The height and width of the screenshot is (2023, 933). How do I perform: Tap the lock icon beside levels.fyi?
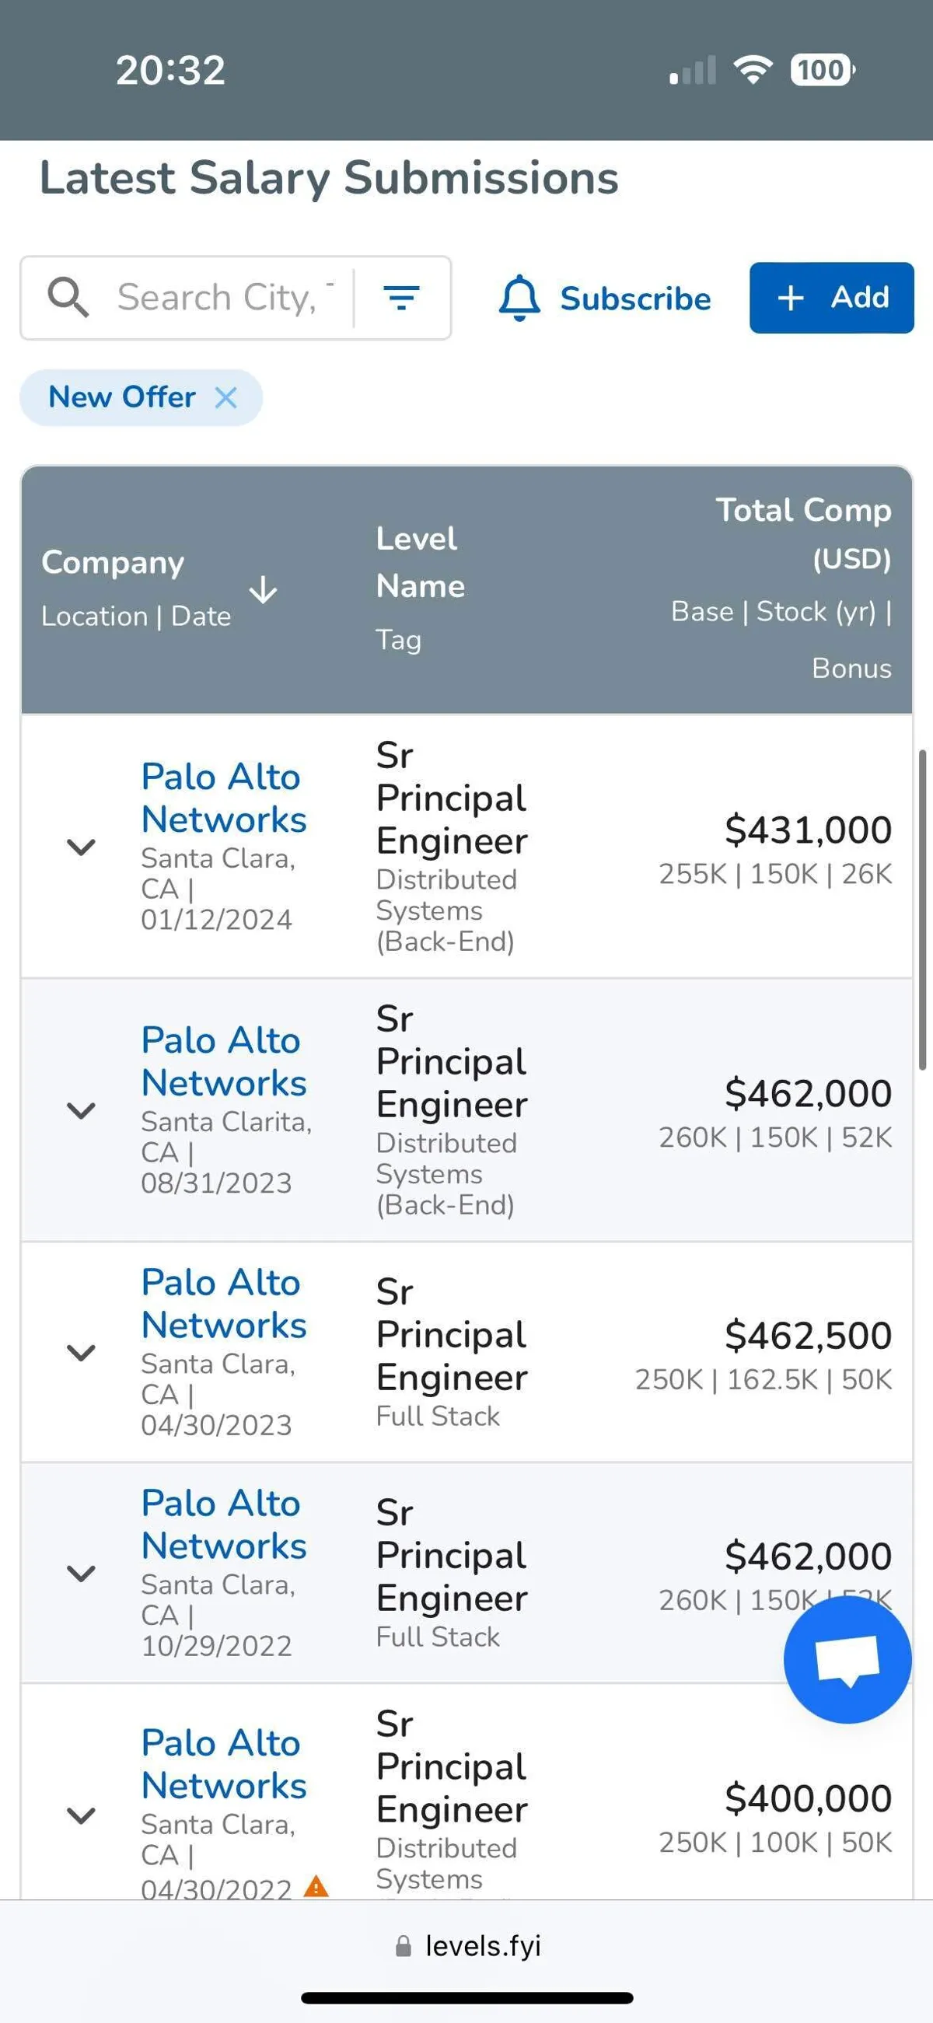coord(403,1946)
